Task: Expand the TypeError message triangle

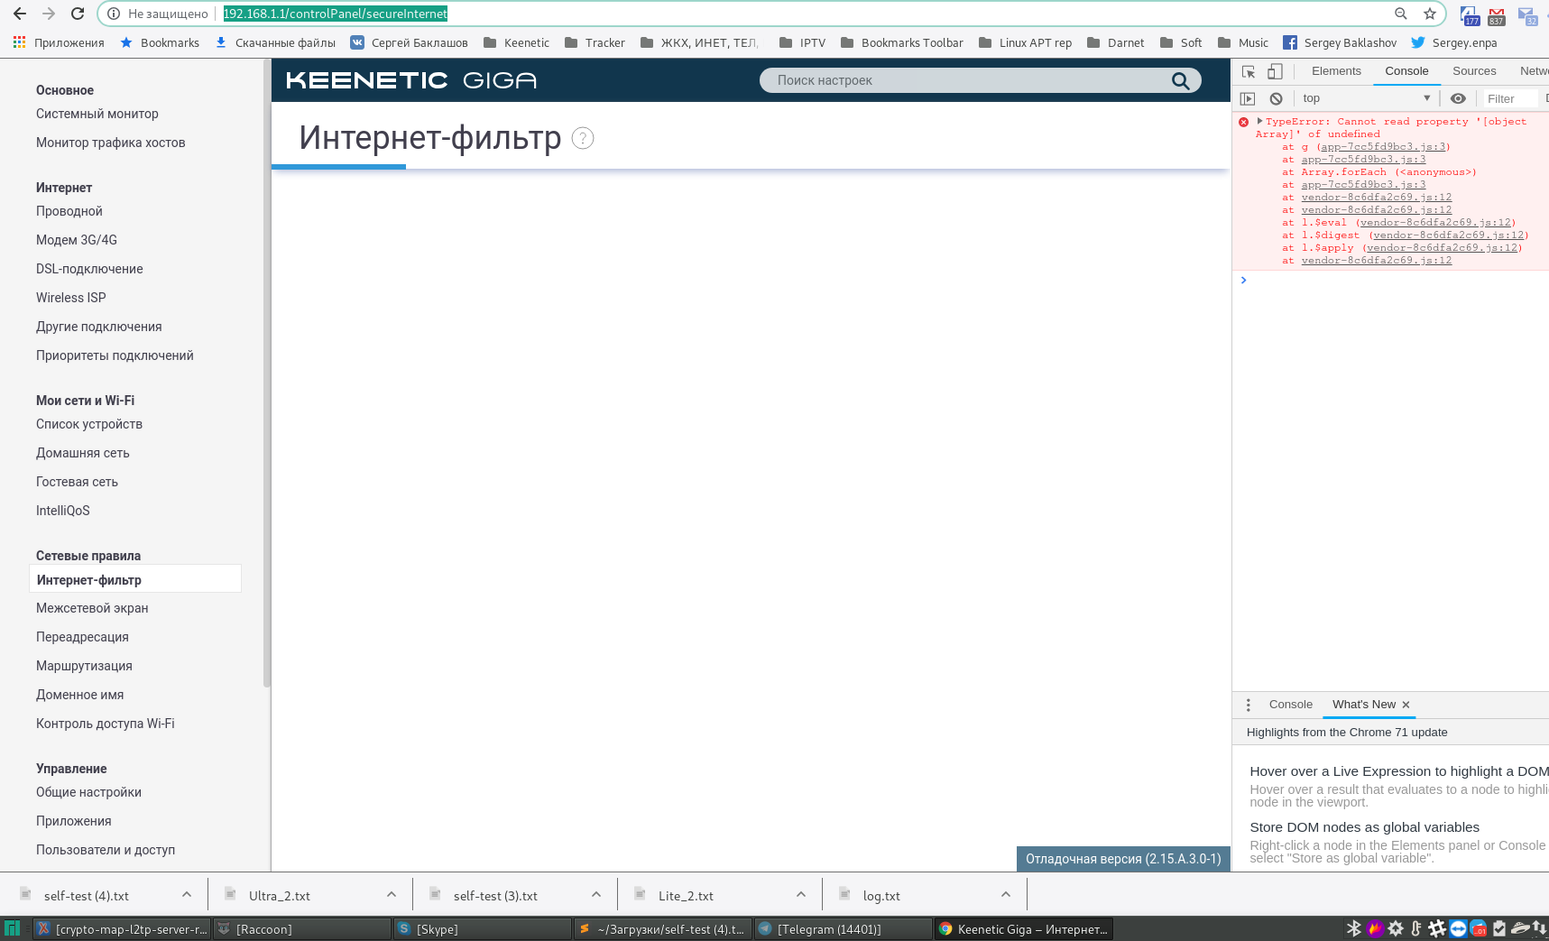Action: pyautogui.click(x=1259, y=121)
